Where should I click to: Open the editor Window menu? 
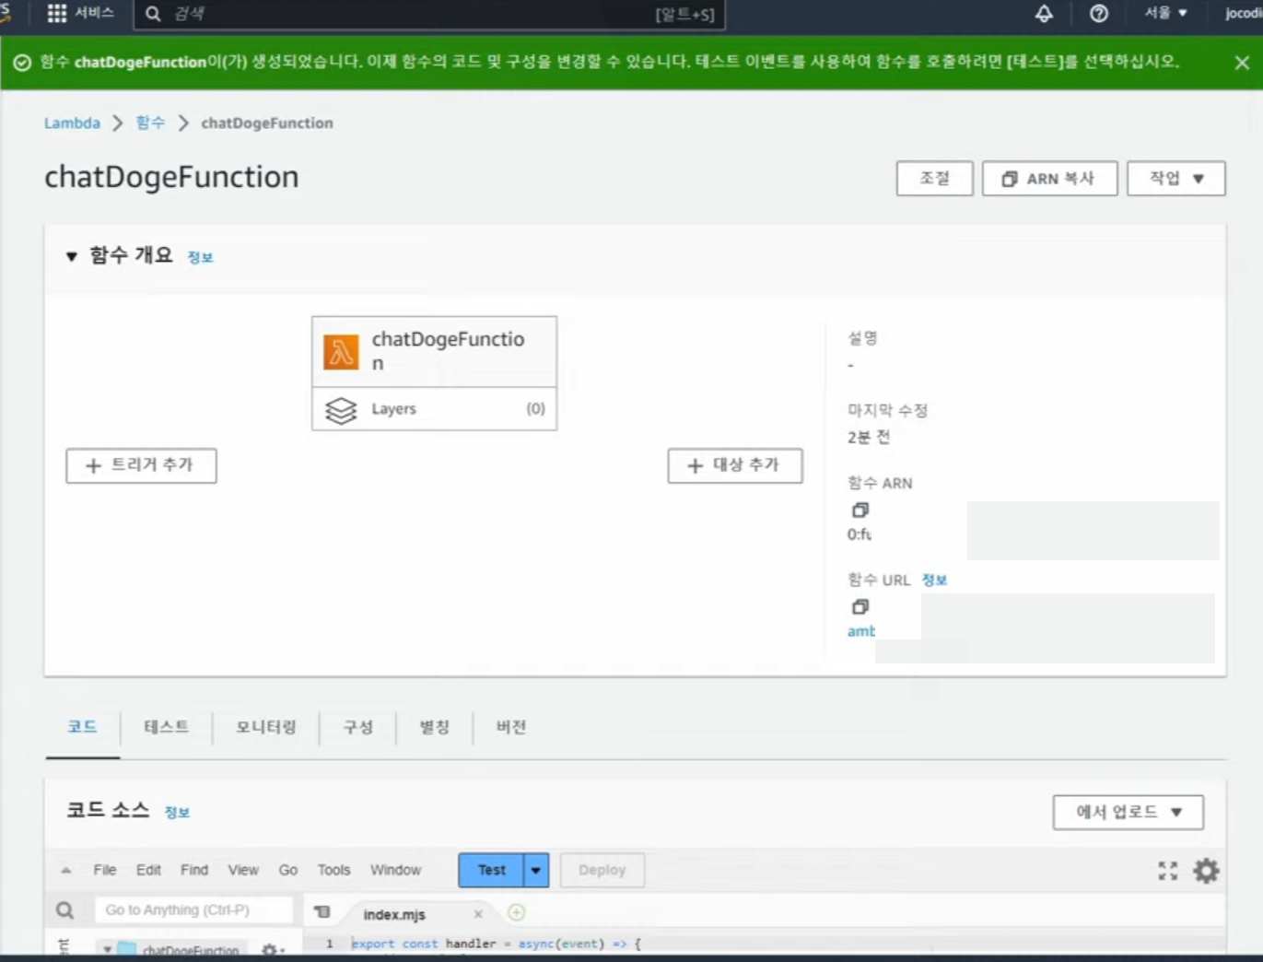[x=395, y=870]
